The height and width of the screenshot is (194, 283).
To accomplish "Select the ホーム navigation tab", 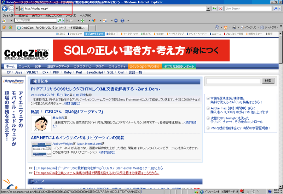I will (x=10, y=67).
